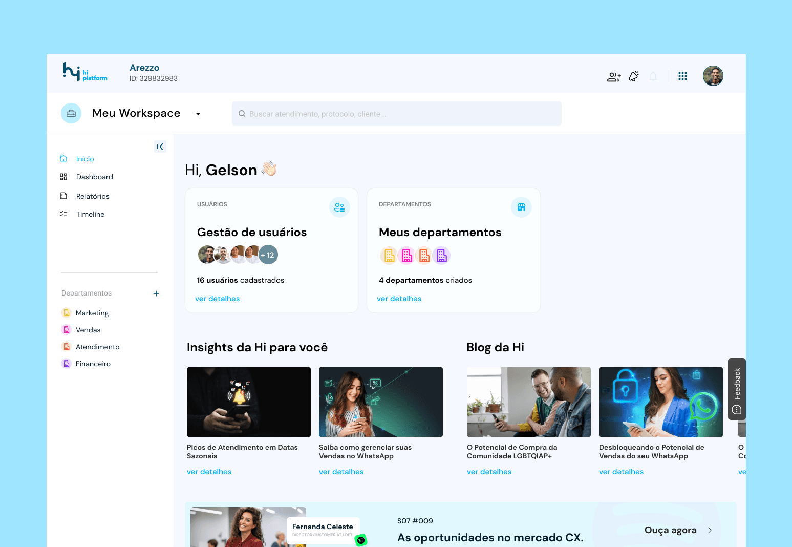Screen dimensions: 792x547
Task: Click the Spotify icon on podcast banner
Action: (361, 540)
